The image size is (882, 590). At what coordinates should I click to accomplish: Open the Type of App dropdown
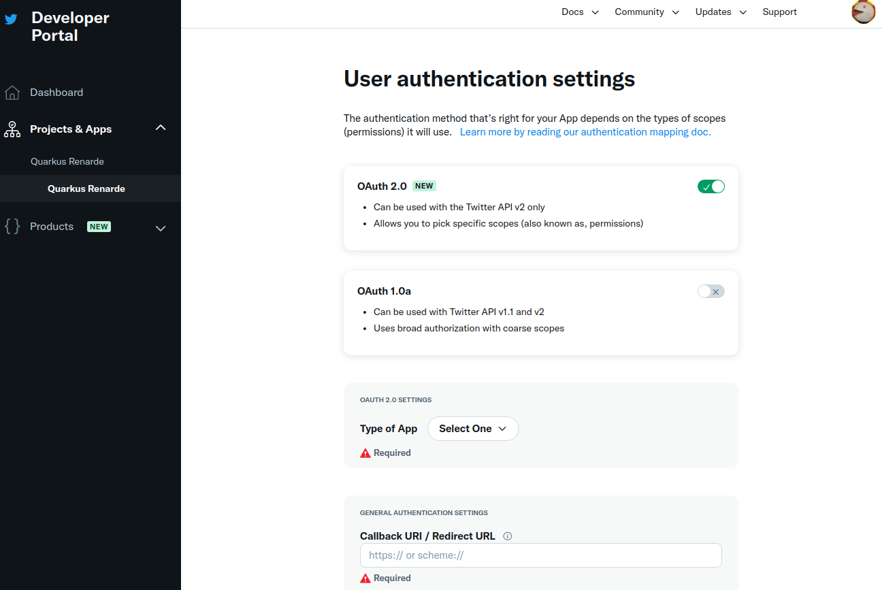pyautogui.click(x=473, y=429)
